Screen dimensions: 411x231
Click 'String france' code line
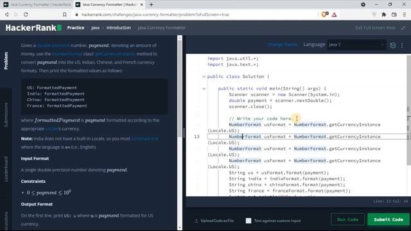(290, 191)
